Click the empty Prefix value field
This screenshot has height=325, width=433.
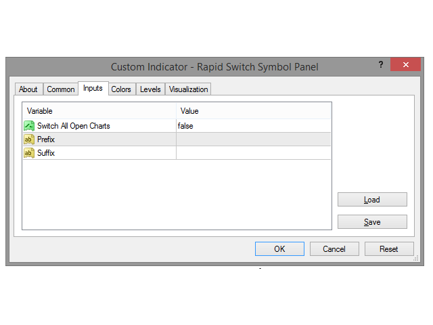tap(253, 139)
